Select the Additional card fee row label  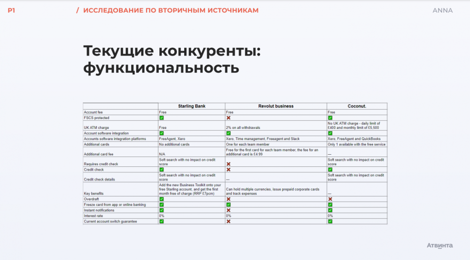point(99,154)
